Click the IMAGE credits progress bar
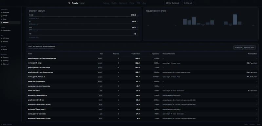Screen dimensions: 262x126 (x=84, y=17)
